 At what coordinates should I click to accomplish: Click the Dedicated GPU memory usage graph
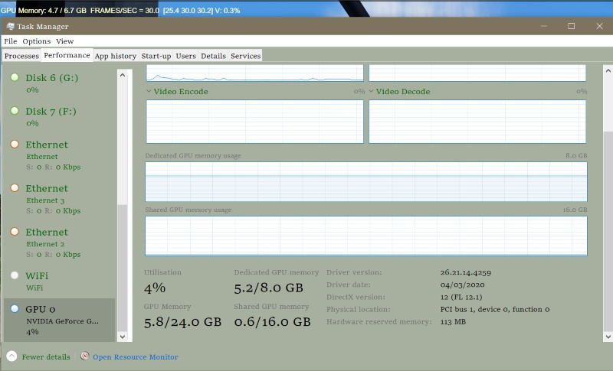pos(366,182)
